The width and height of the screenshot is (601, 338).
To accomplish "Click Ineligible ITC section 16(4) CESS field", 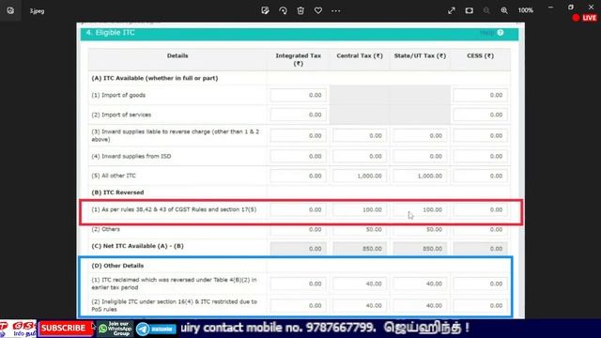I will click(x=480, y=305).
